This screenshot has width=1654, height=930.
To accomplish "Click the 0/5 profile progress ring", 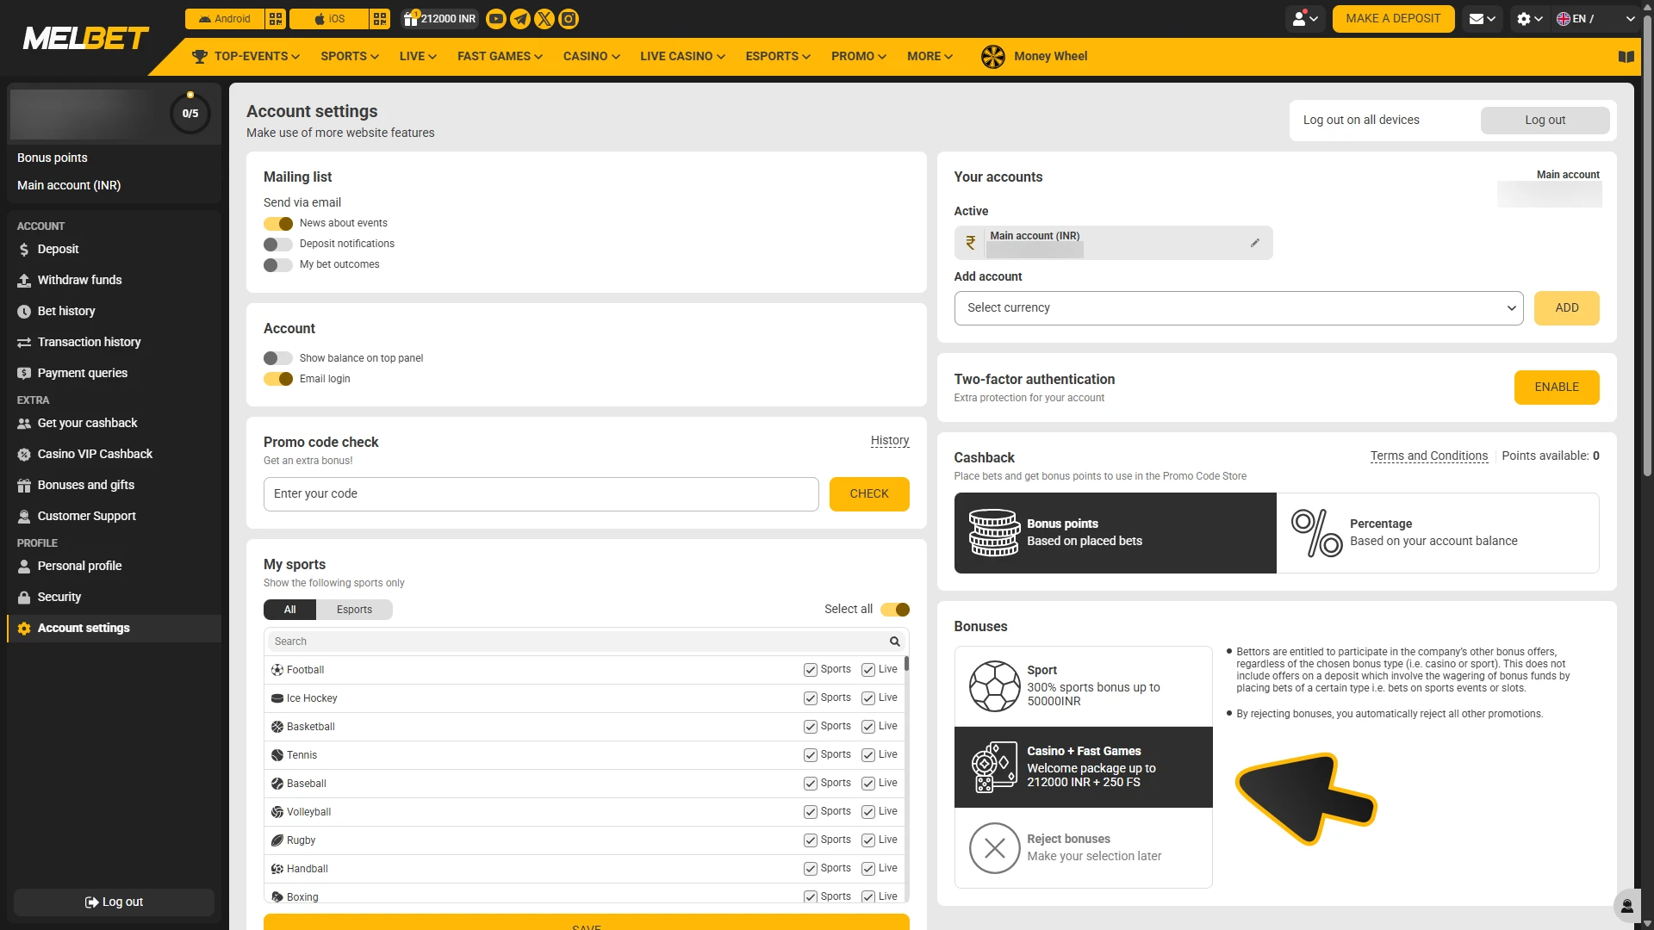I will click(x=190, y=114).
